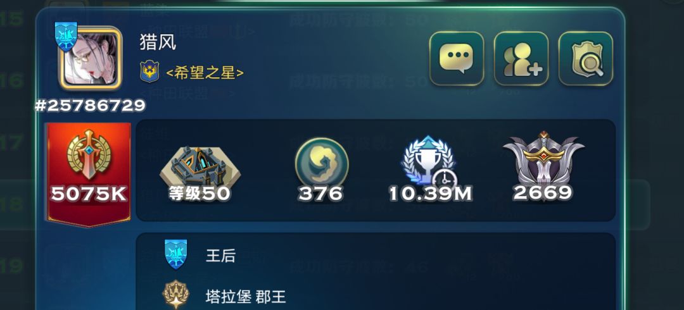Tap the player name 猎风
Viewport: 684px width, 310px height.
click(x=158, y=42)
